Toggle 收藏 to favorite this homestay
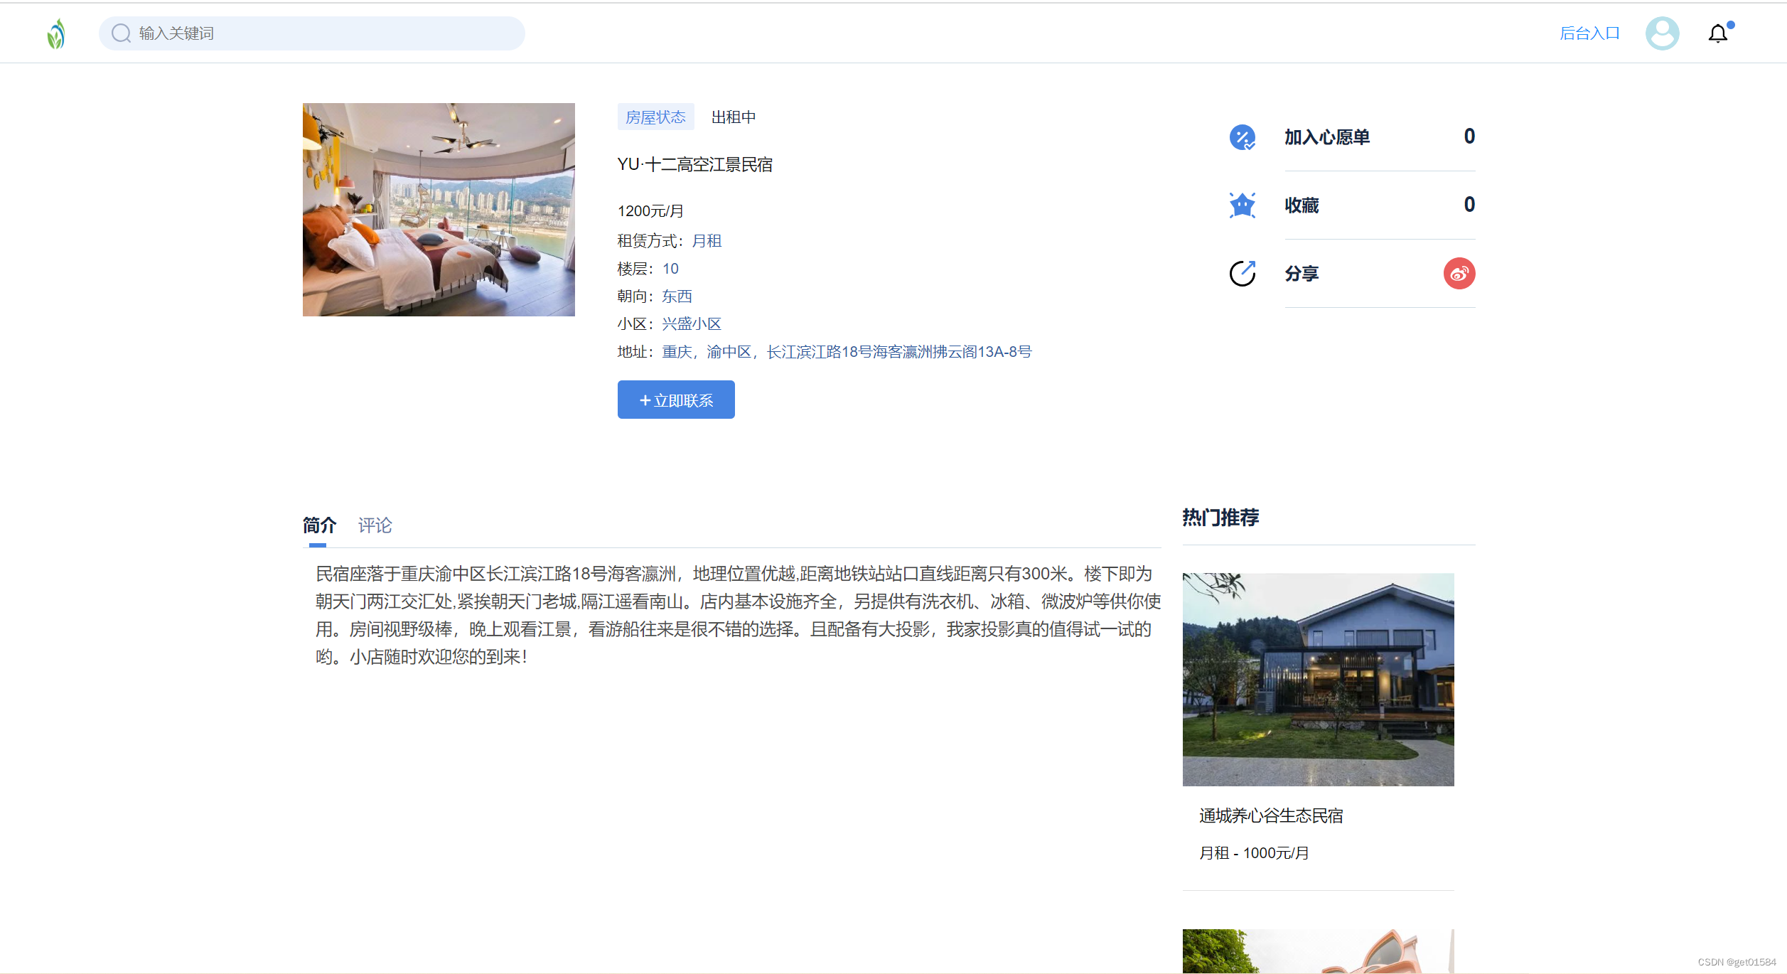Screen dimensions: 1787x974 pos(1302,205)
